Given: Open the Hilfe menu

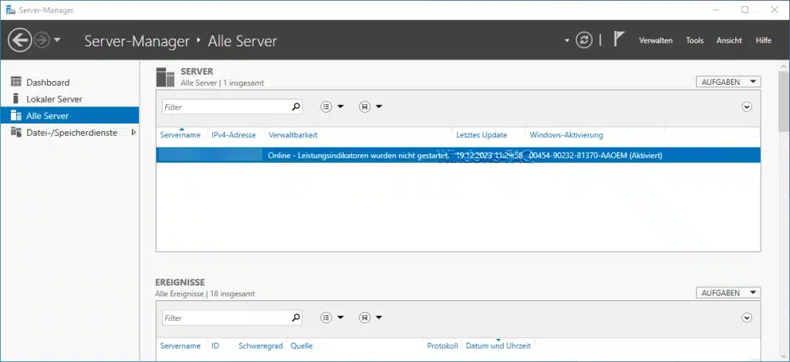Looking at the screenshot, I should (763, 40).
